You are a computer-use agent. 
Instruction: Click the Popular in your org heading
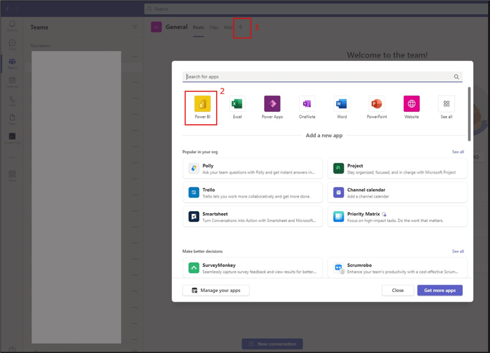[x=200, y=152]
